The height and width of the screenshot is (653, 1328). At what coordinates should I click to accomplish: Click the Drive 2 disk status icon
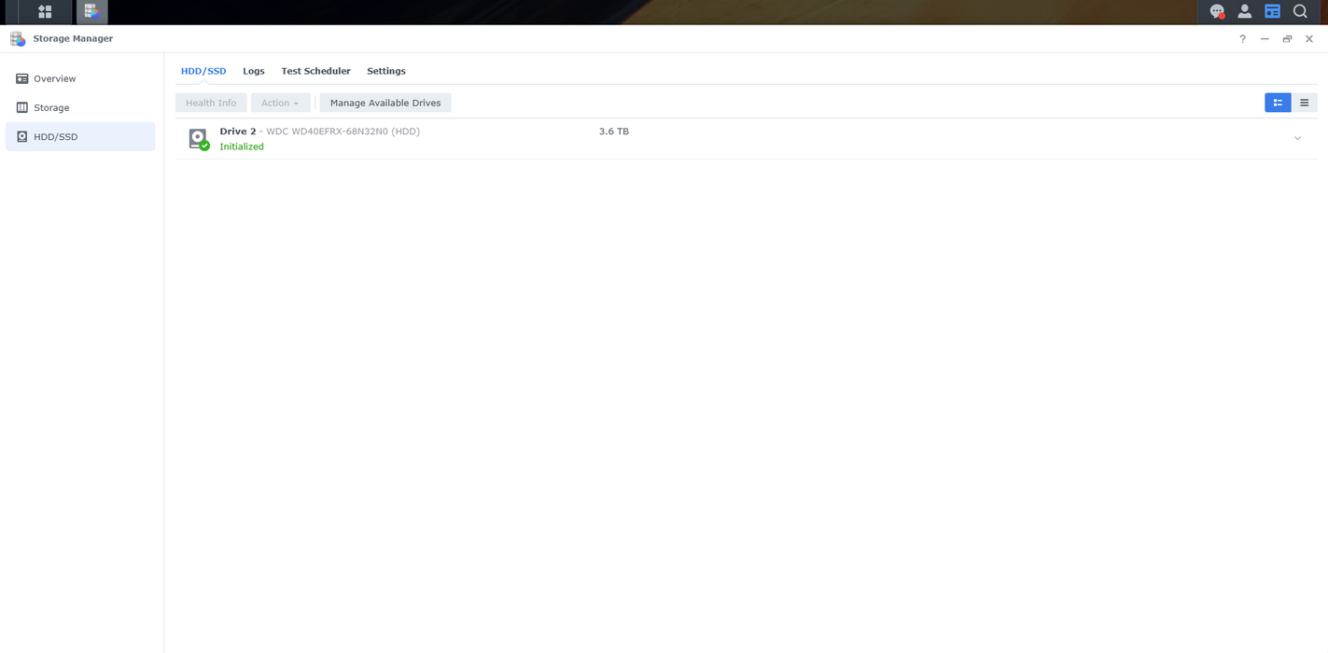(x=198, y=139)
